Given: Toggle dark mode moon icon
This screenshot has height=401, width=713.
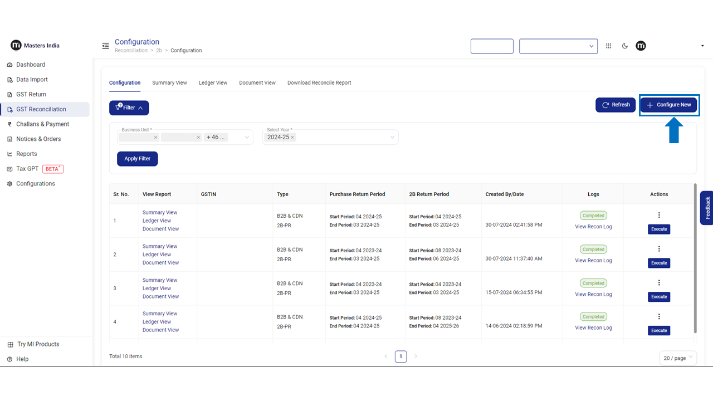Looking at the screenshot, I should [x=625, y=46].
